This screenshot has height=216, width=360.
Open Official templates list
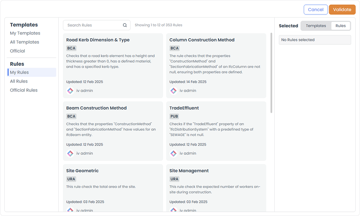[x=18, y=51]
